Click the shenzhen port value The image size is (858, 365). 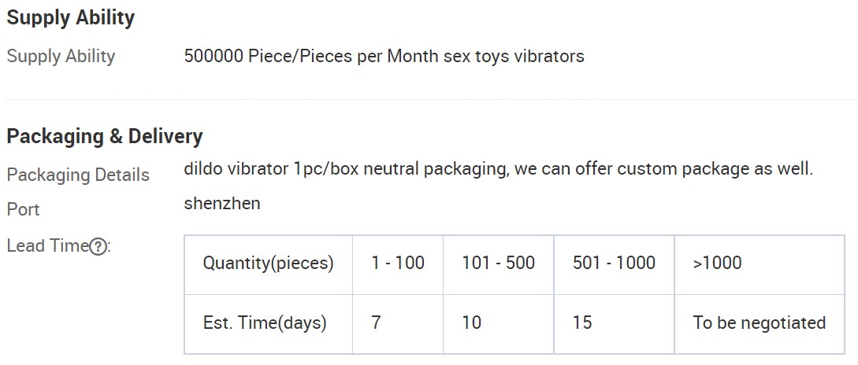click(x=222, y=204)
